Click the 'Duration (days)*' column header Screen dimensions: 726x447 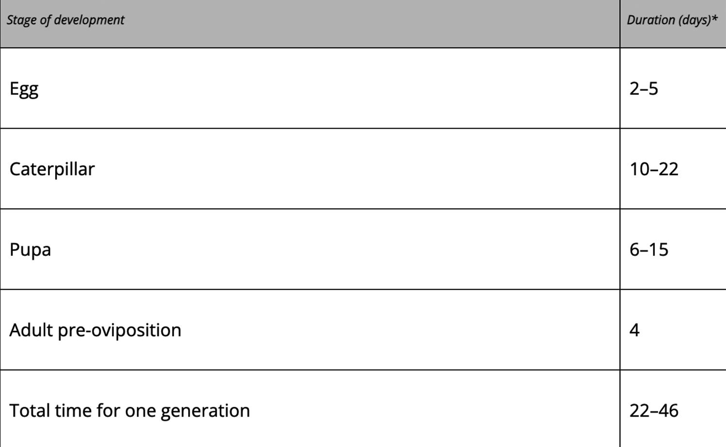(673, 23)
